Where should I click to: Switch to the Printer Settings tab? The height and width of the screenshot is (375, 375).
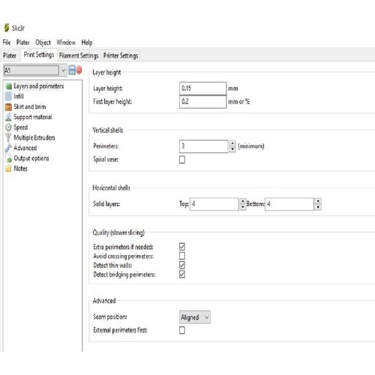point(120,55)
